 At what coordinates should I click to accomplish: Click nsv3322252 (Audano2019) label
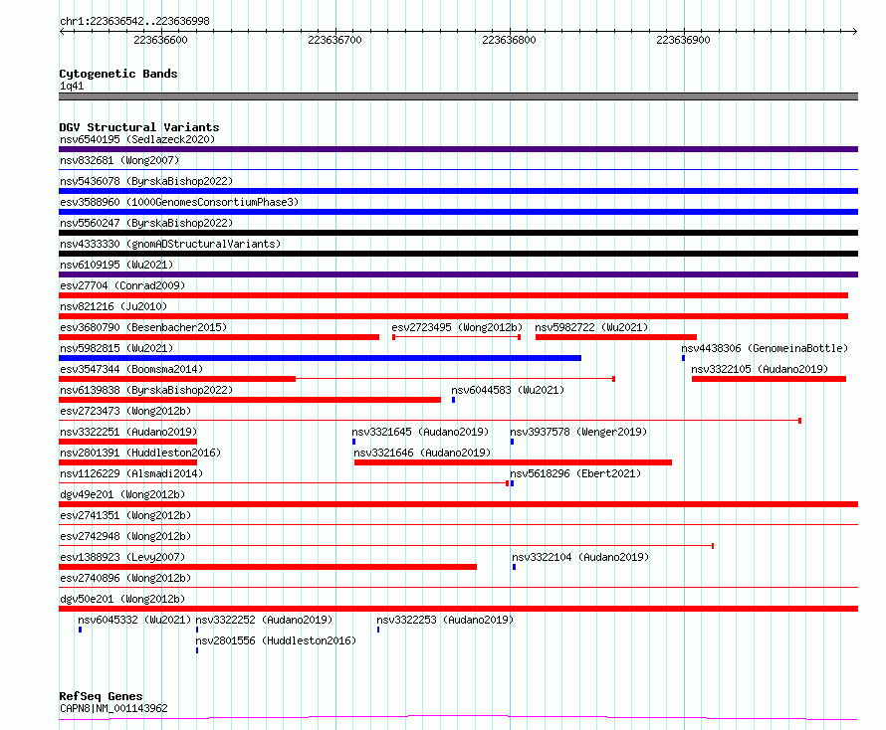[264, 620]
